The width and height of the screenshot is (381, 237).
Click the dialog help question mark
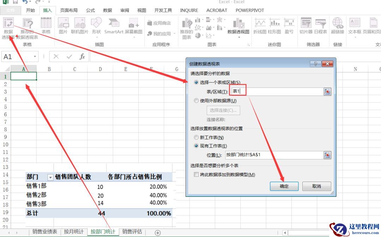[315, 64]
